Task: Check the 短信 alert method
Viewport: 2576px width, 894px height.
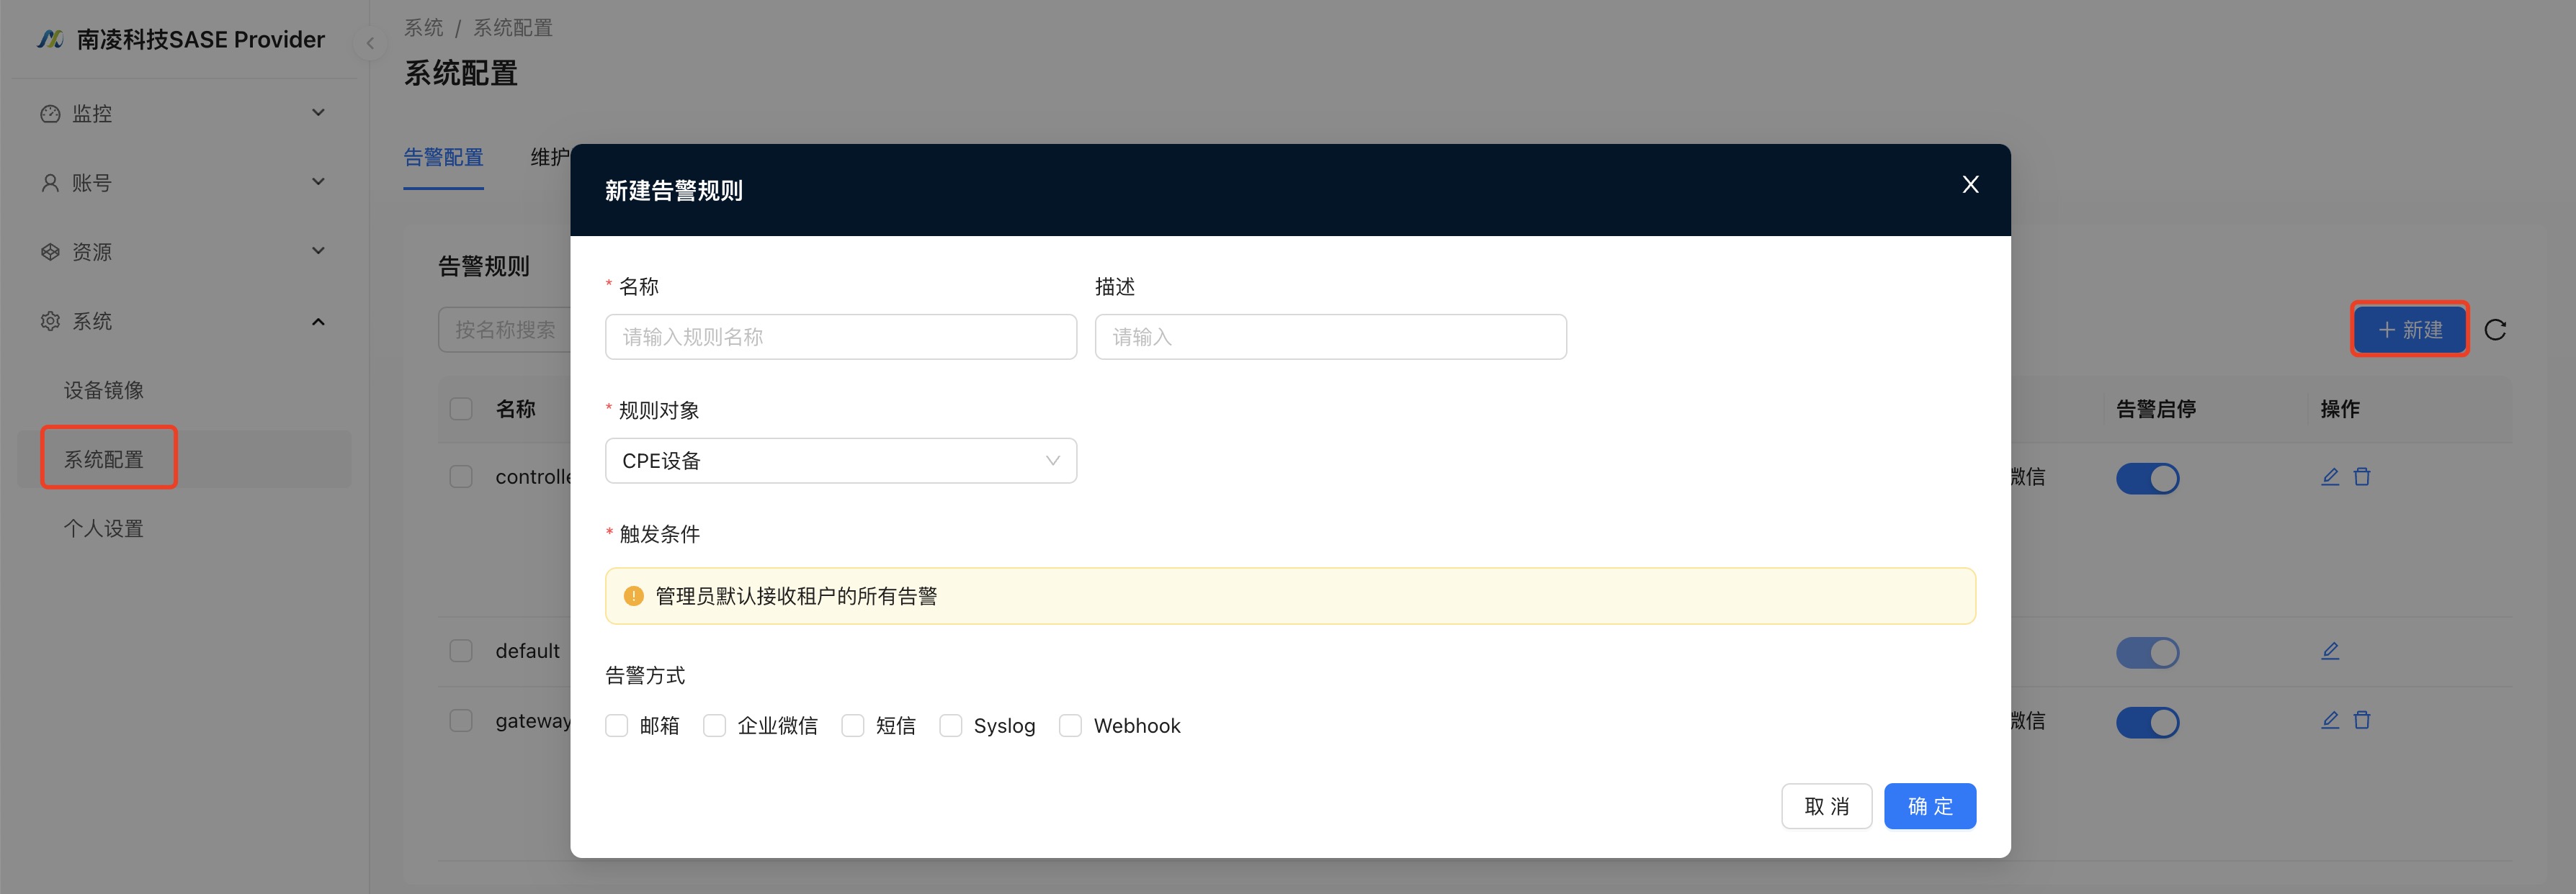Action: click(852, 725)
